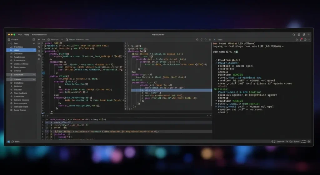
Task: Toggle the first checkmark in the LLM panel list
Action: click(x=216, y=60)
